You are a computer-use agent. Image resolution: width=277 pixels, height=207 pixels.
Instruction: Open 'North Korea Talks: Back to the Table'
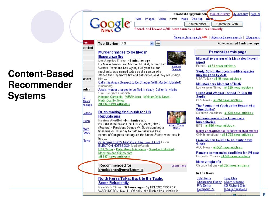click(x=131, y=181)
